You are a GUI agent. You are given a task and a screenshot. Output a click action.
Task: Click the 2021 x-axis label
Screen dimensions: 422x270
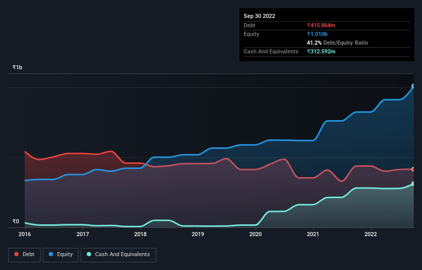click(x=313, y=234)
